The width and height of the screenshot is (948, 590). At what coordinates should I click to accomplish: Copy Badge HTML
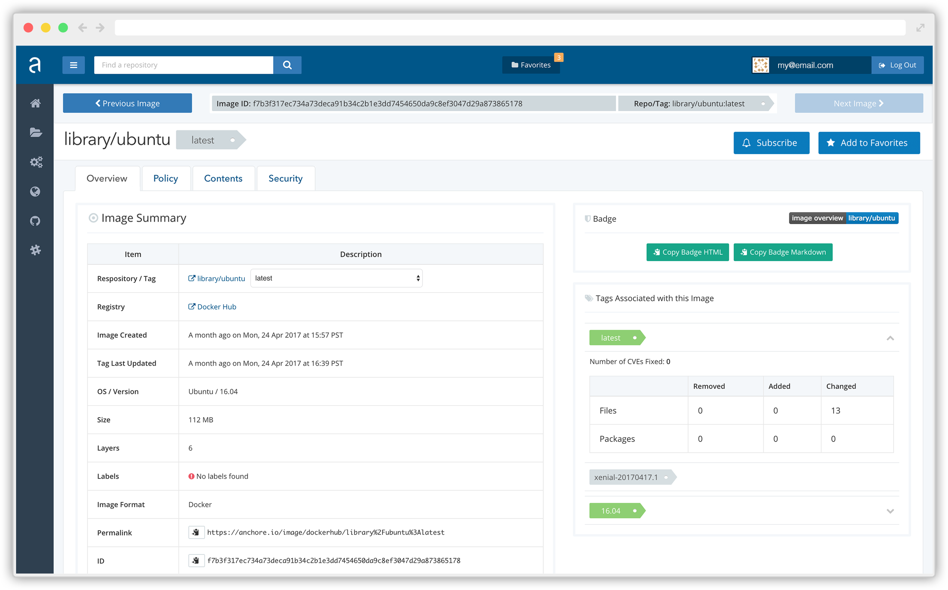(687, 252)
